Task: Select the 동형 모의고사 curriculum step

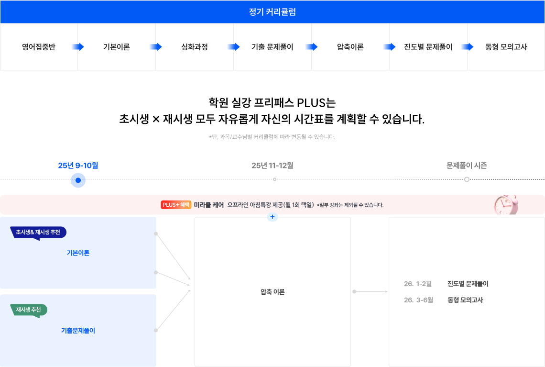Action: coord(506,46)
